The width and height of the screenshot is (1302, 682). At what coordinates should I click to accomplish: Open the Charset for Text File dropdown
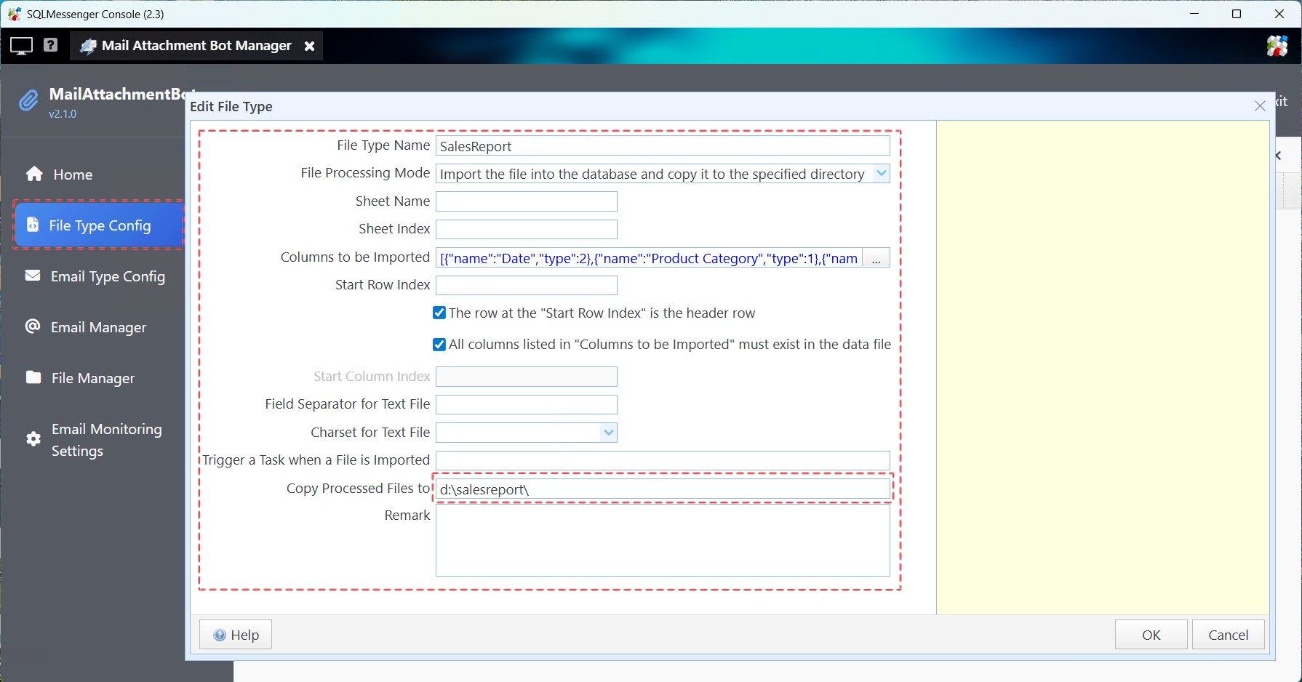click(608, 433)
